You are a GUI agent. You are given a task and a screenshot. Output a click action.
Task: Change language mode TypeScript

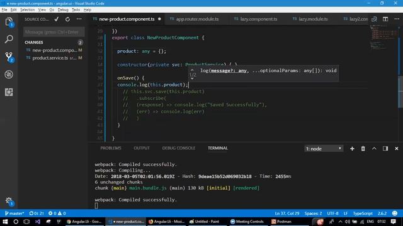click(363, 213)
